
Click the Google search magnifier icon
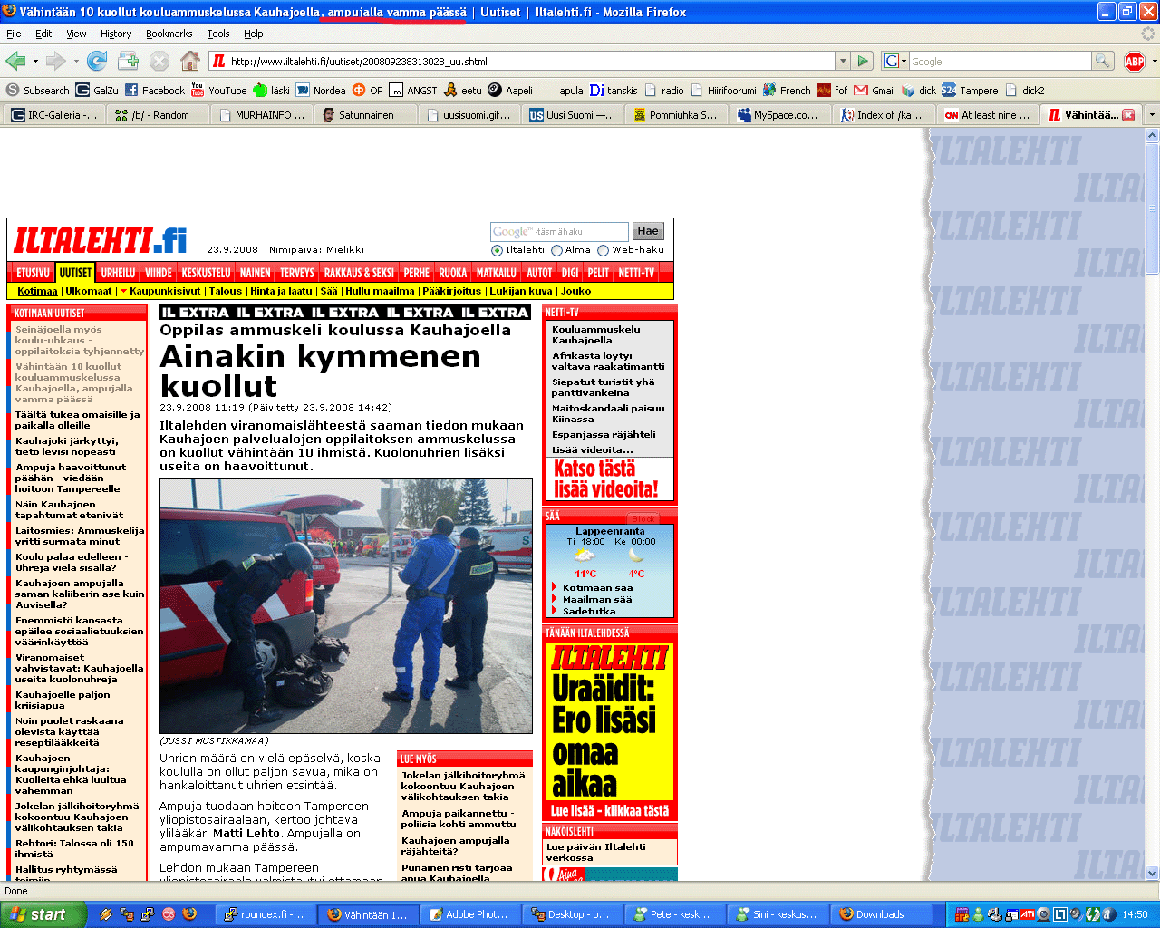point(1102,61)
